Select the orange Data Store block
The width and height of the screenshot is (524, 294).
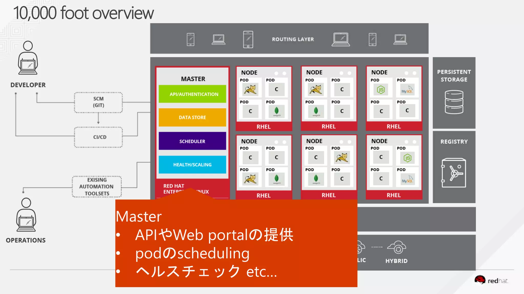(x=192, y=117)
